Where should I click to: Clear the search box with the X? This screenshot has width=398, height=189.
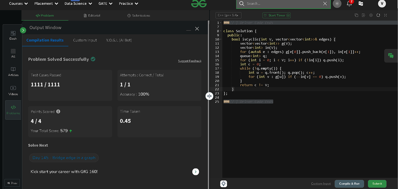325,4
